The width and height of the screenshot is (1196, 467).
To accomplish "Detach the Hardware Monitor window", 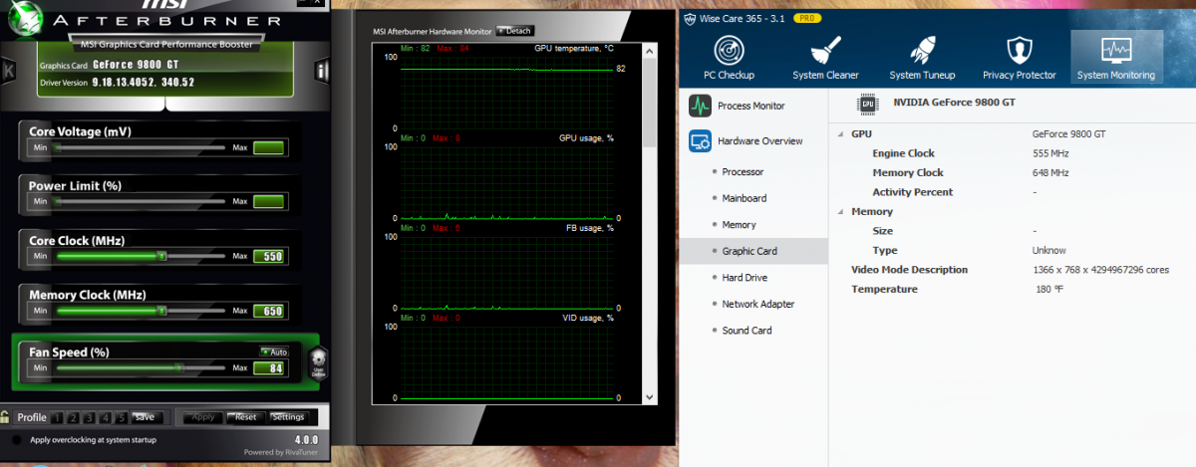I will 514,31.
